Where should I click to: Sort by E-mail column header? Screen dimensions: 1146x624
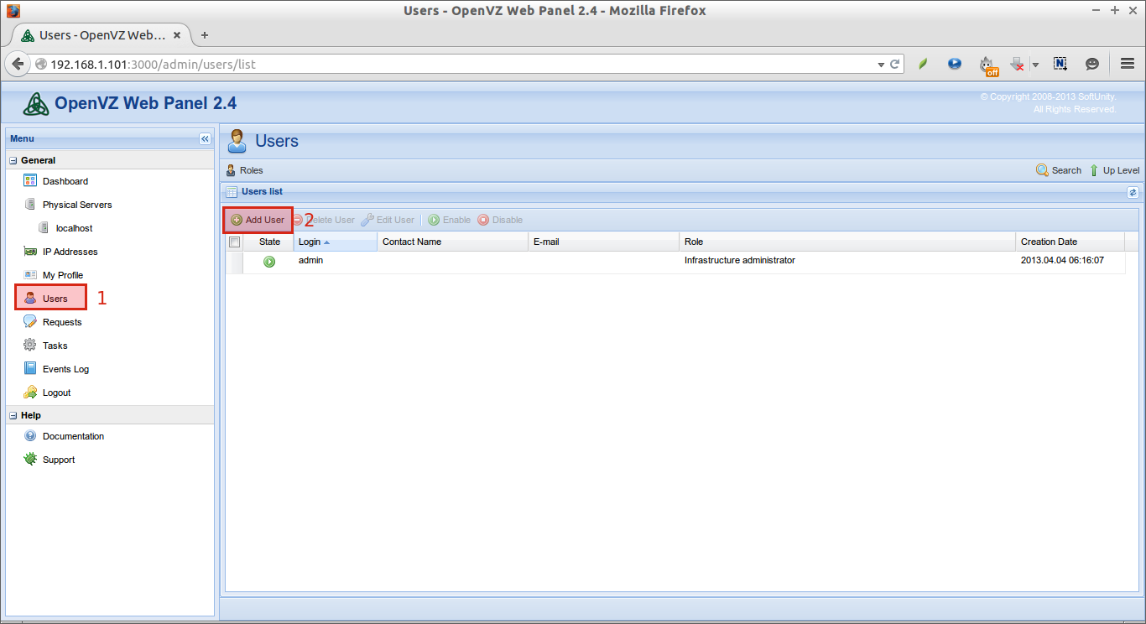pyautogui.click(x=604, y=242)
